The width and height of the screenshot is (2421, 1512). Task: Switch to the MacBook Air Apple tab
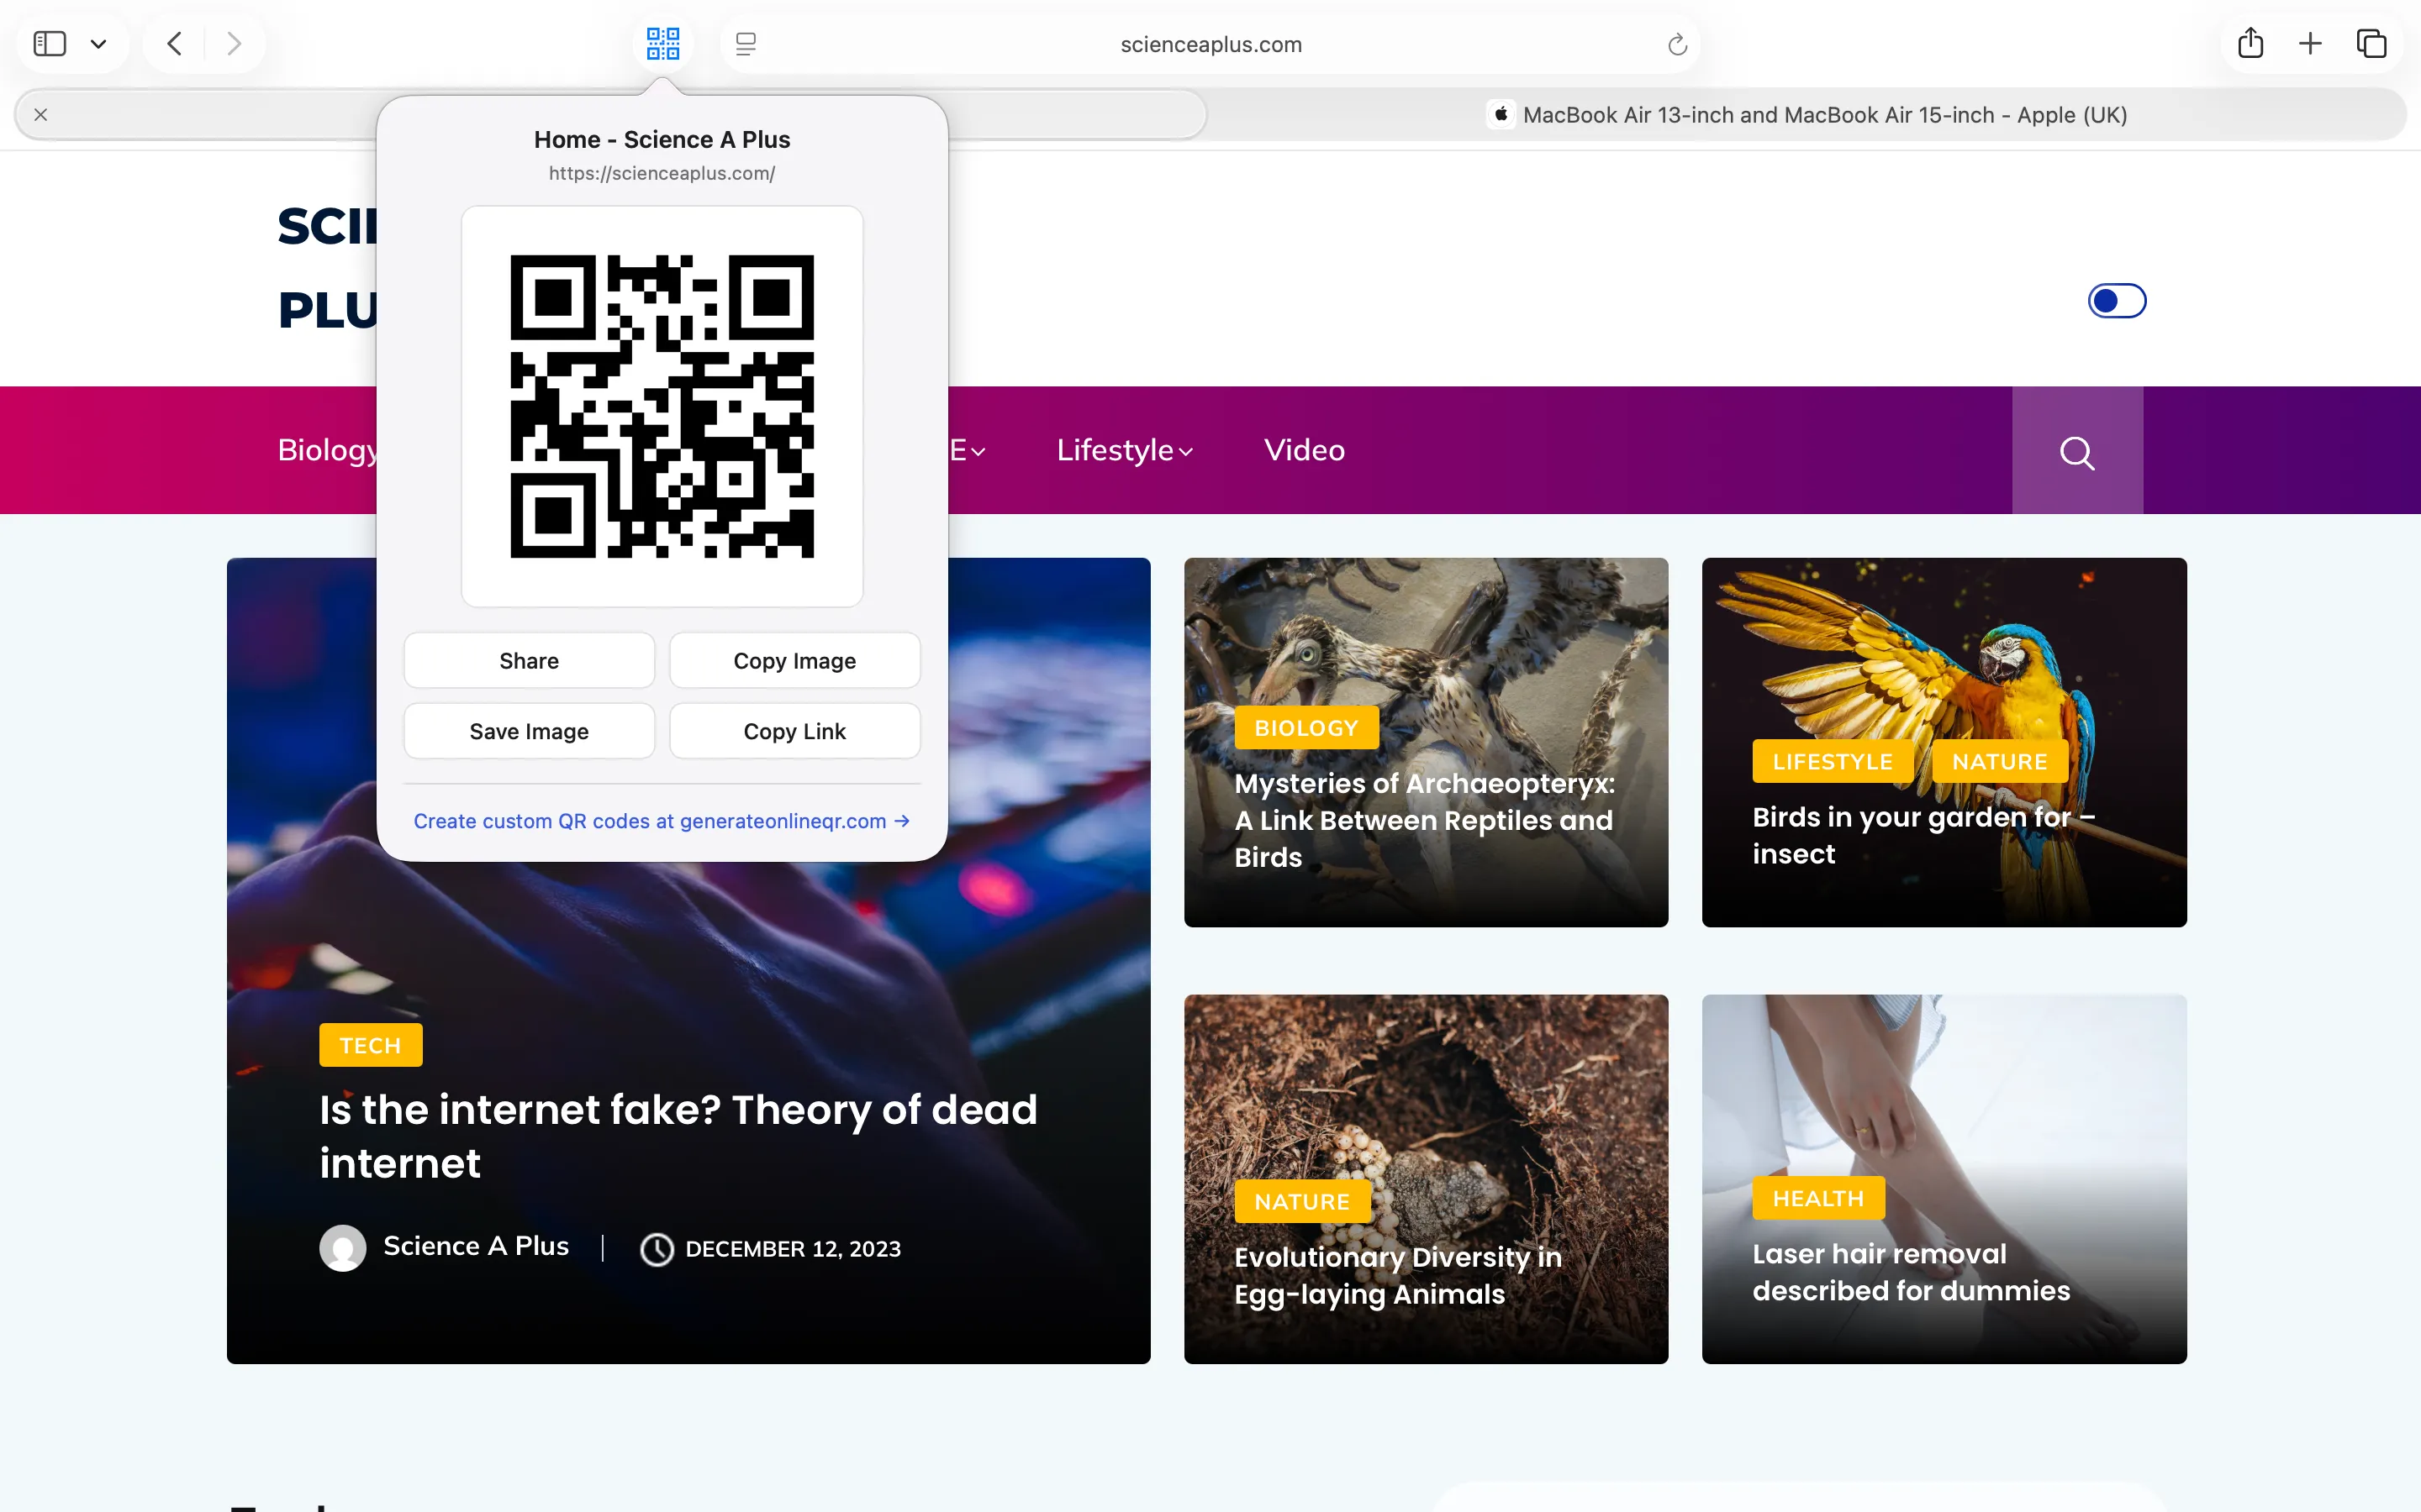coord(1807,115)
